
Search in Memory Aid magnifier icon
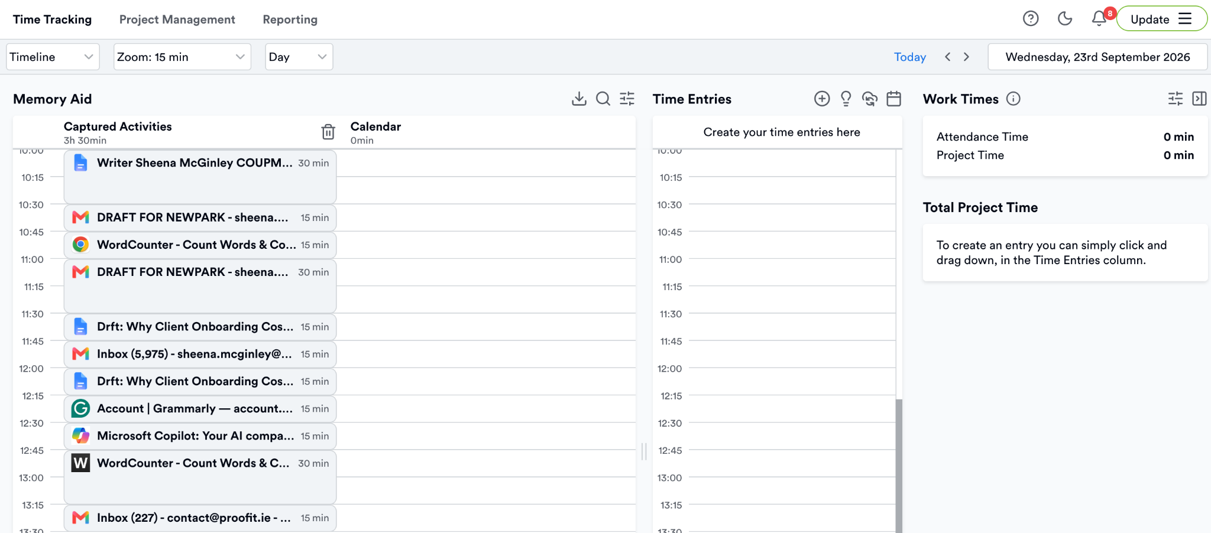point(603,99)
